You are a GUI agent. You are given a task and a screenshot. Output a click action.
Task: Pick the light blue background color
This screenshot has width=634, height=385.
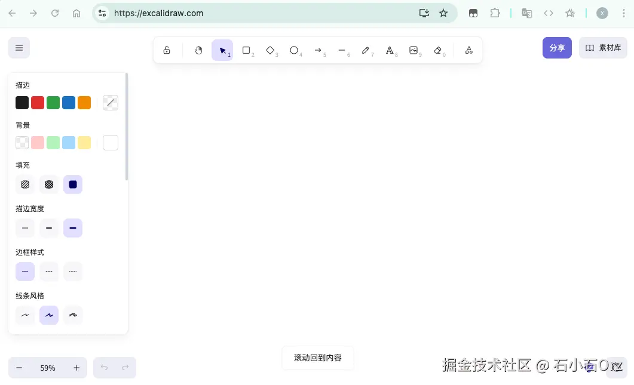[69, 143]
